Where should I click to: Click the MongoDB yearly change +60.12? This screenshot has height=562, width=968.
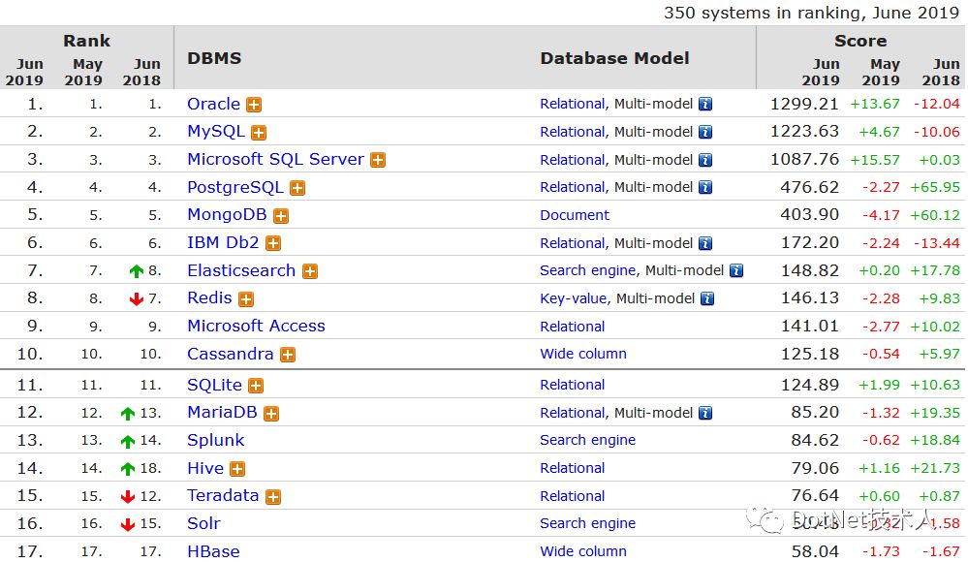[x=935, y=215]
